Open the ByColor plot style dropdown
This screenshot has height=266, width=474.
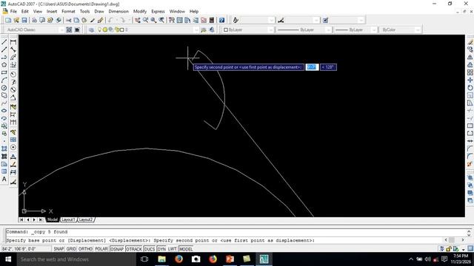pos(418,30)
